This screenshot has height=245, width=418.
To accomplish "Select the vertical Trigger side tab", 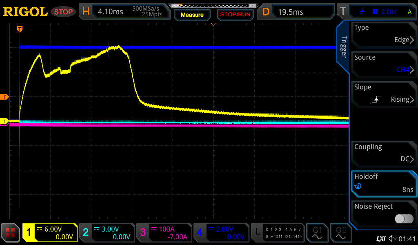I will click(344, 47).
